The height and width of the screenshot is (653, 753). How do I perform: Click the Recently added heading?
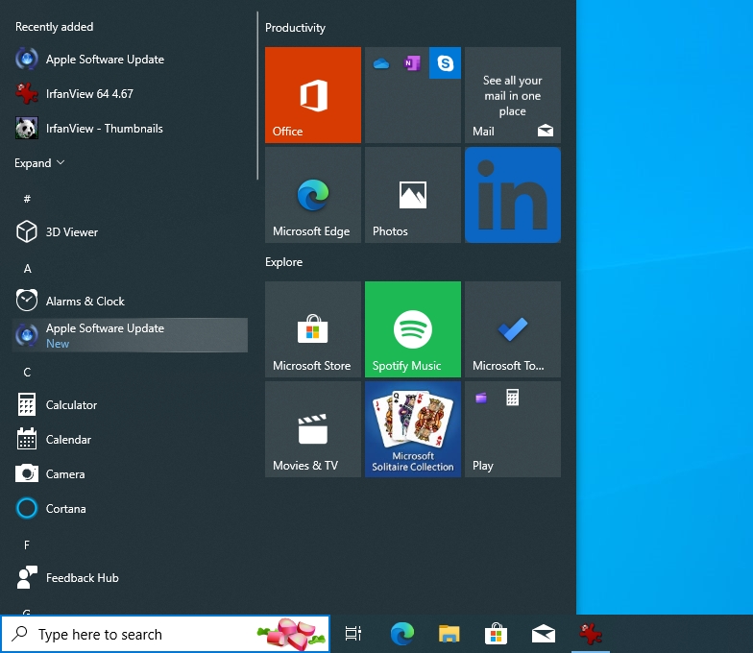(x=54, y=27)
